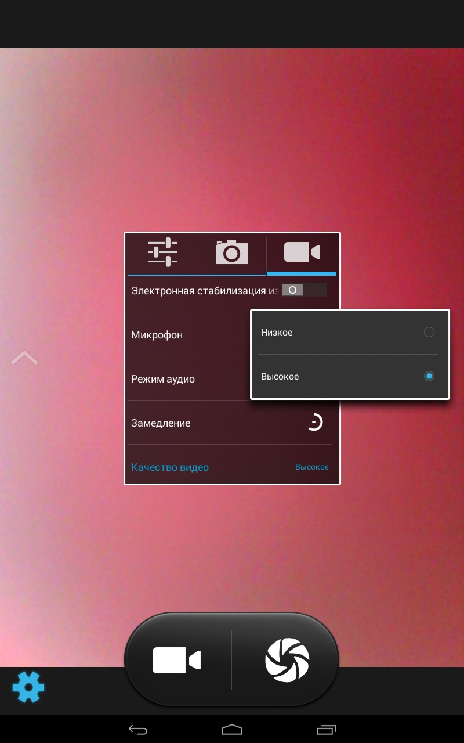This screenshot has height=743, width=464.
Task: Open the general settings sliders tab
Action: click(x=162, y=253)
